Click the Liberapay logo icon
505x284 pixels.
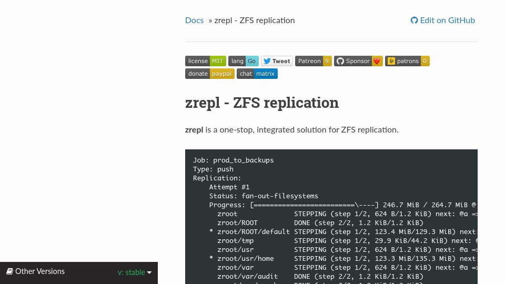(391, 61)
